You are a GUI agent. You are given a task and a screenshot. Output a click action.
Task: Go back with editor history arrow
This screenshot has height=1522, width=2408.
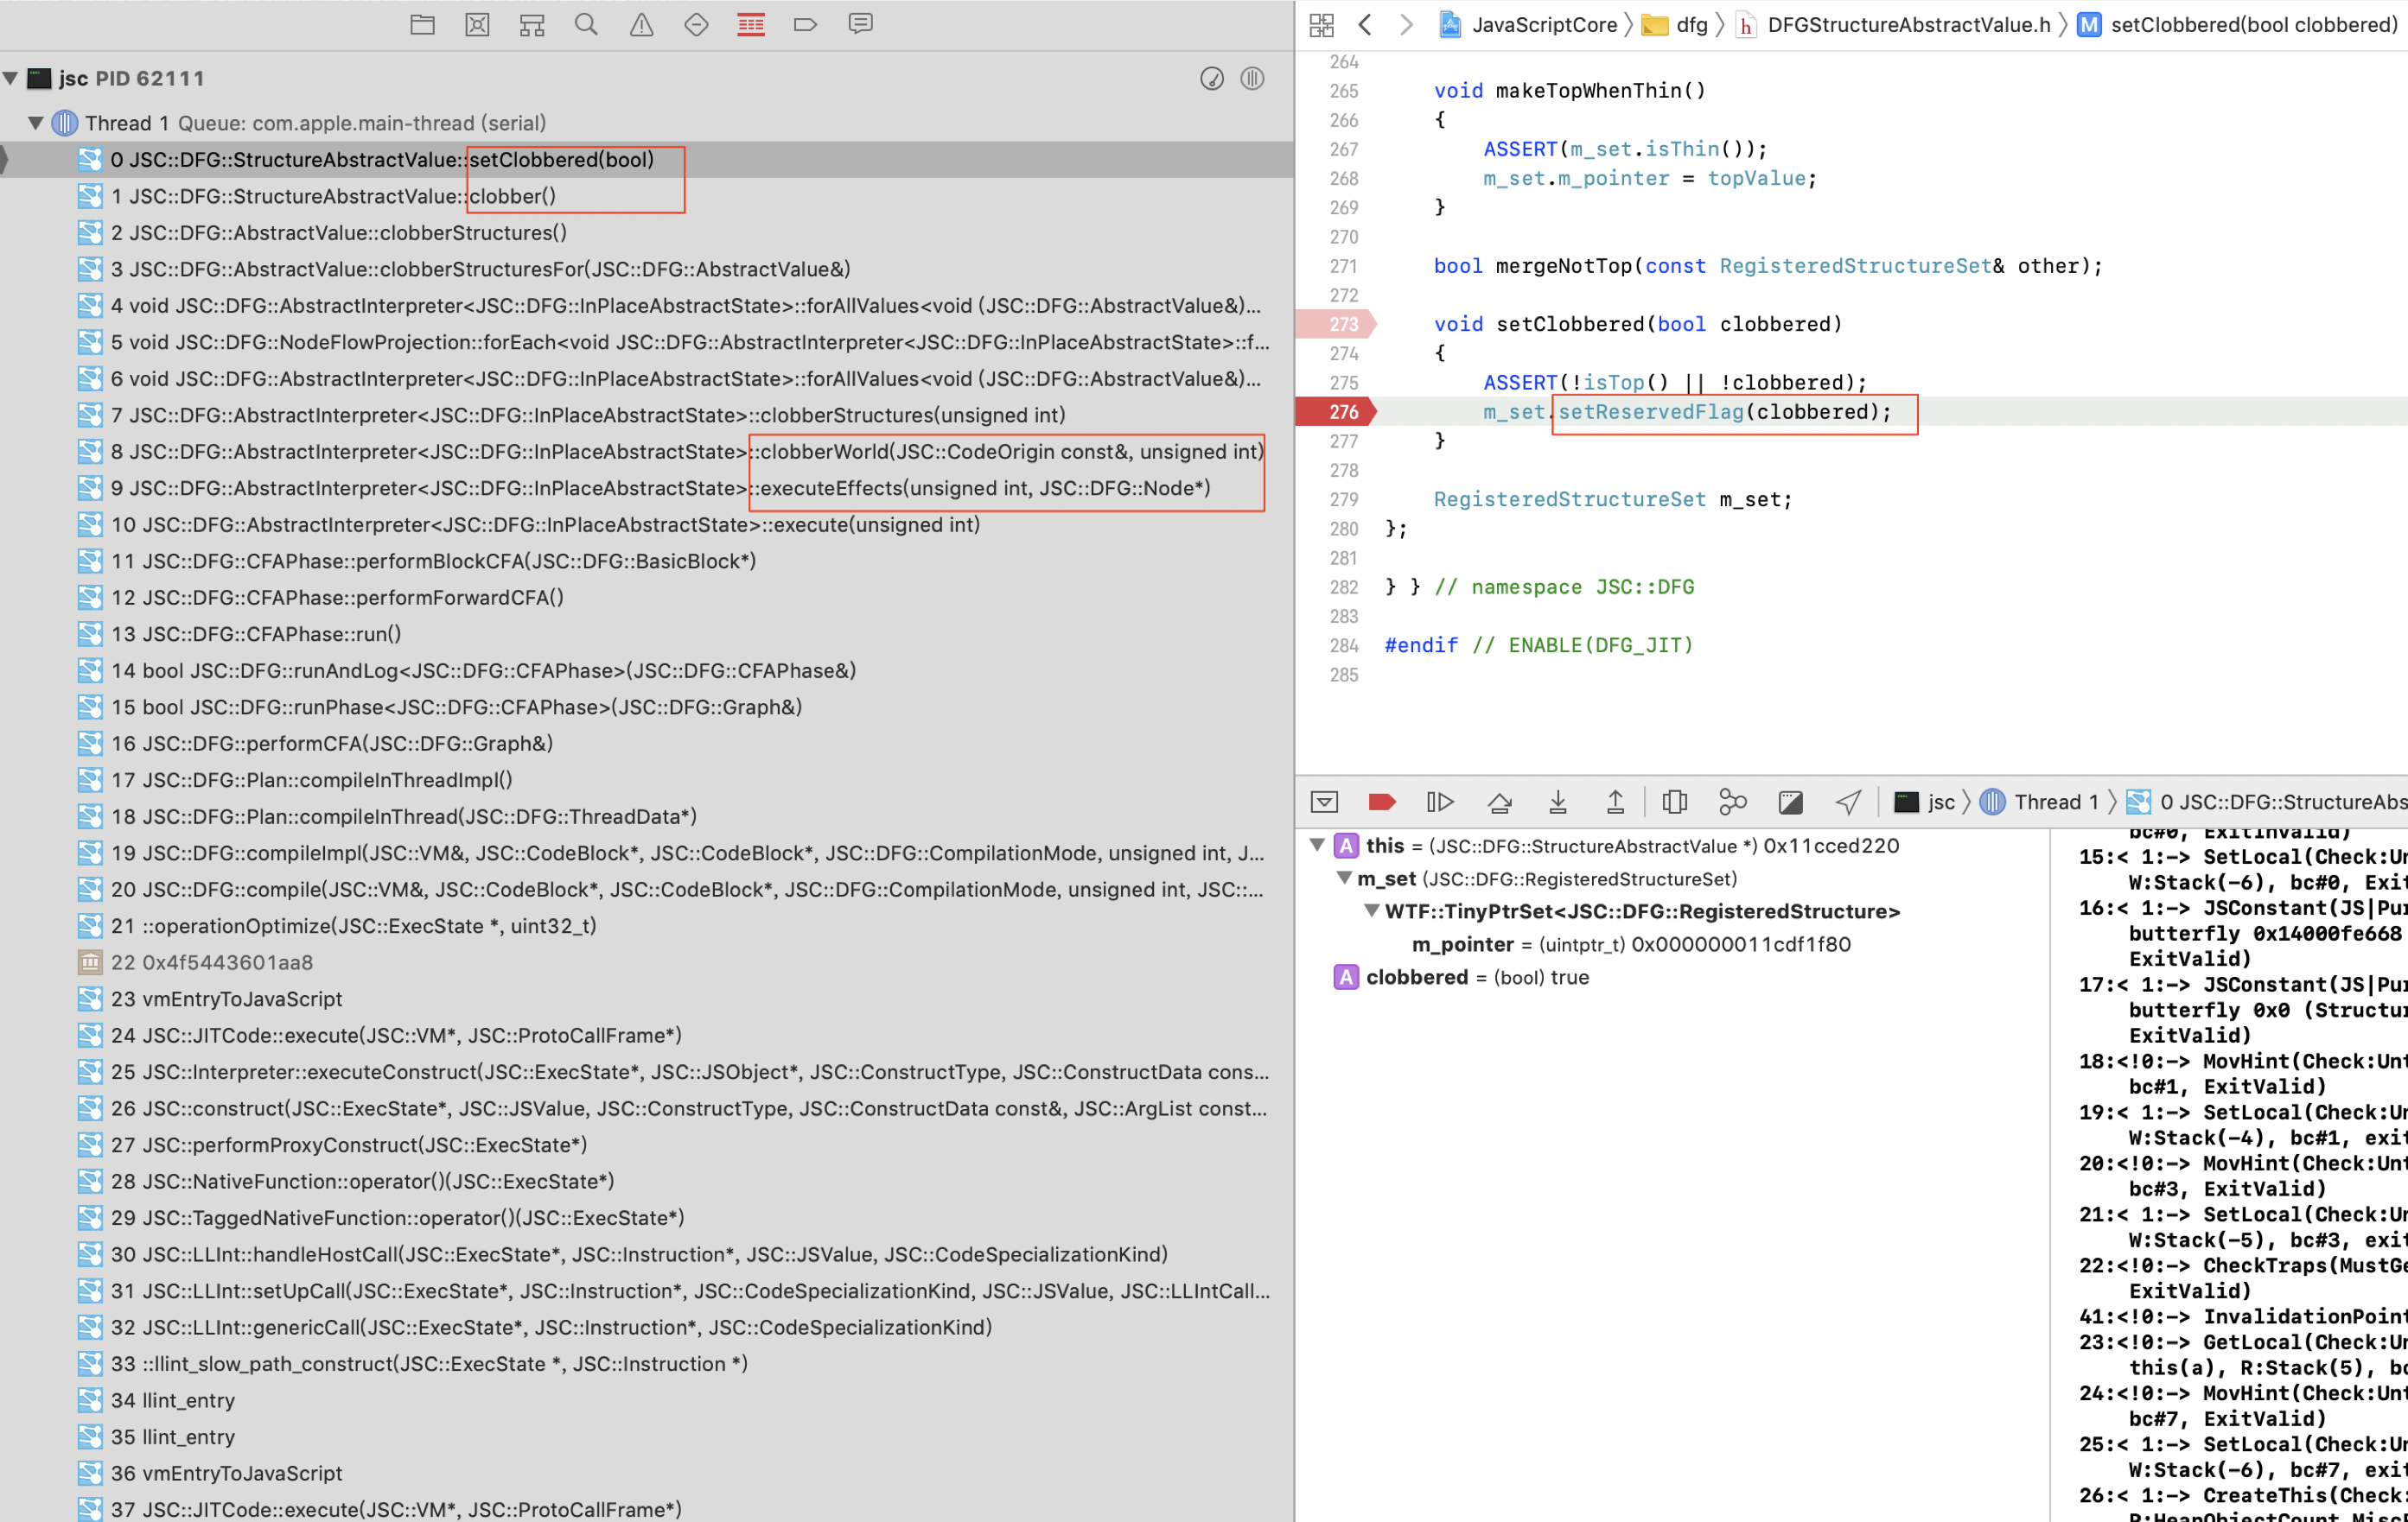1364,24
